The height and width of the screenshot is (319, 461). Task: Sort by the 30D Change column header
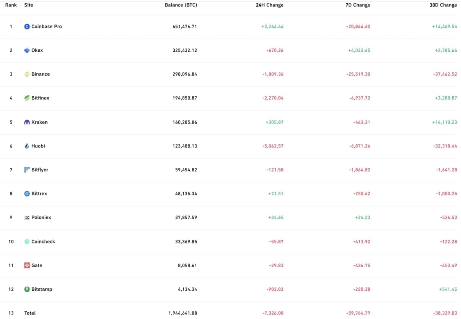coord(443,5)
